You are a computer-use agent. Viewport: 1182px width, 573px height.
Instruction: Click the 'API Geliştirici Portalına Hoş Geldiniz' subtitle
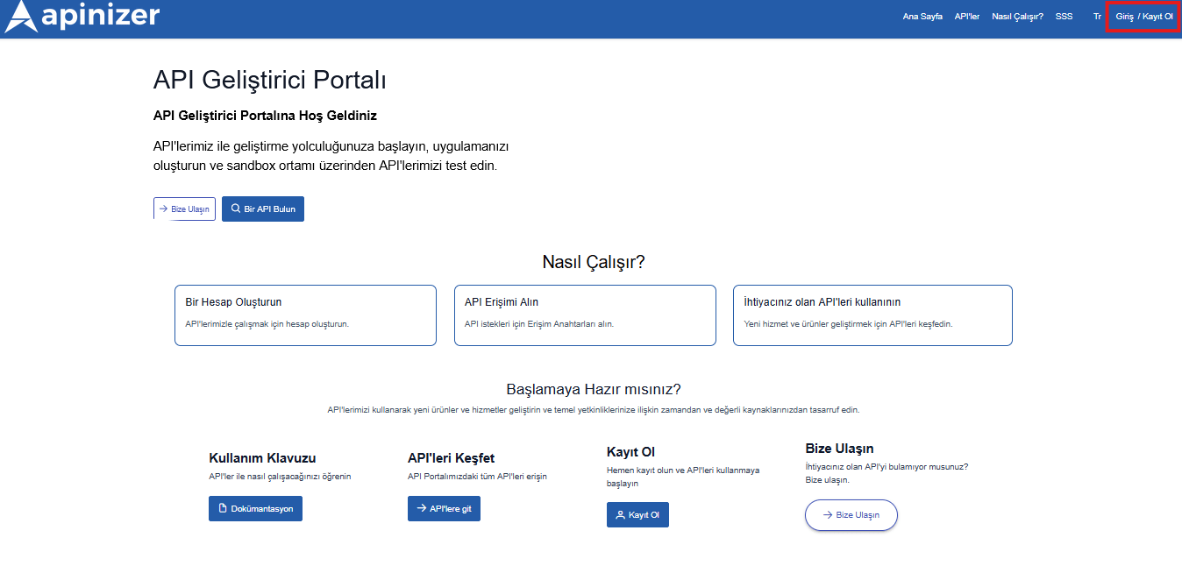[265, 116]
